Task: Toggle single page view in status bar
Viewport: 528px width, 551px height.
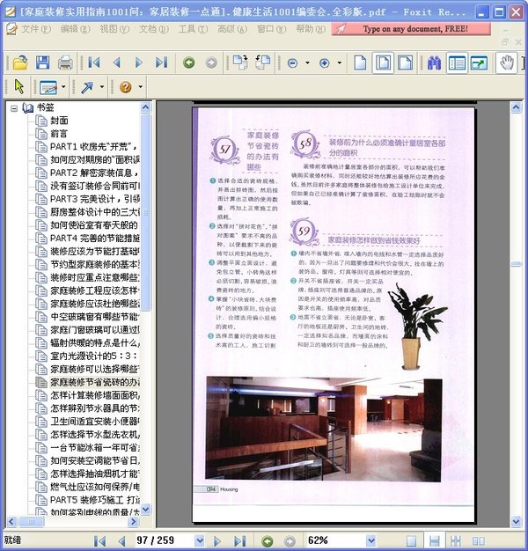Action: tap(411, 540)
